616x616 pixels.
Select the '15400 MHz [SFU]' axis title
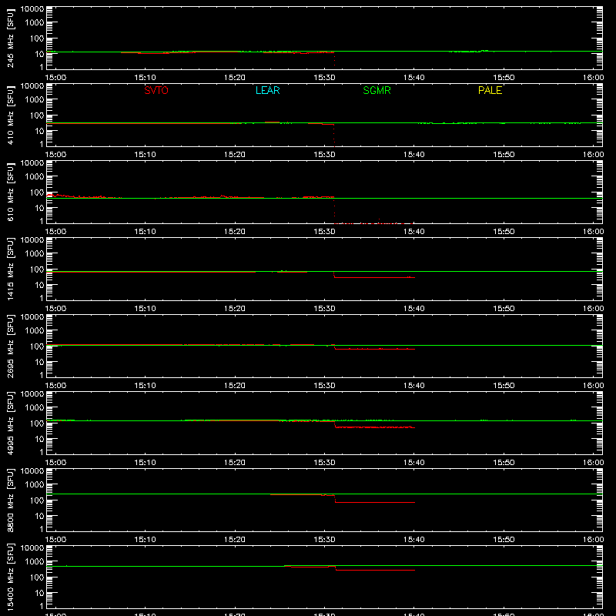[10, 577]
